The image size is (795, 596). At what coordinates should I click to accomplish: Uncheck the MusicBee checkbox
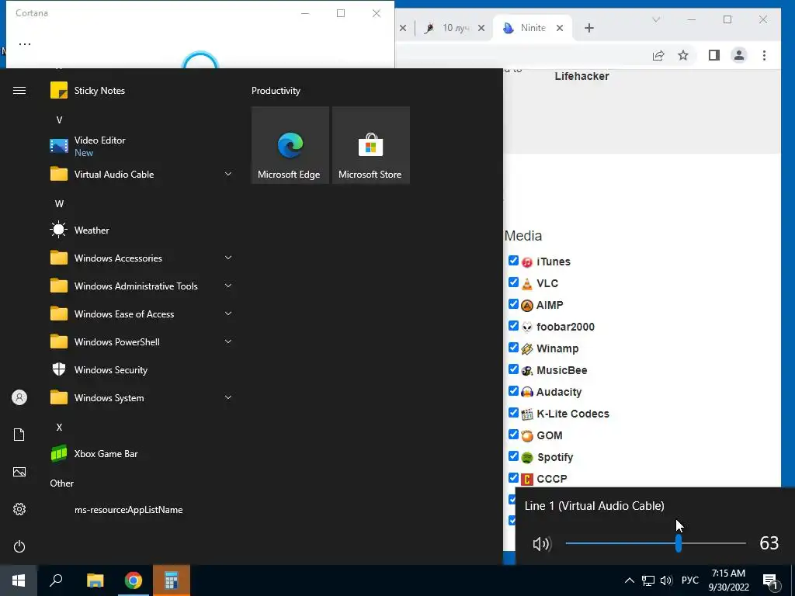click(513, 369)
